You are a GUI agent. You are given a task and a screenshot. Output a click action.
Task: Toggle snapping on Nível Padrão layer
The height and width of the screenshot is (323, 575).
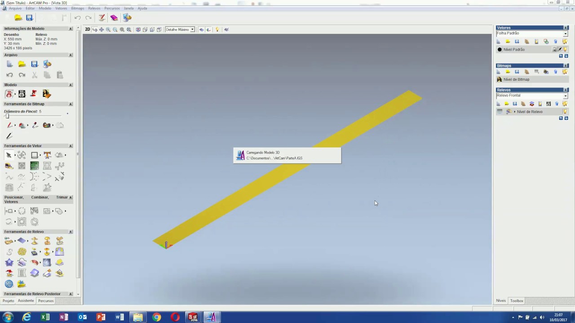tap(560, 50)
